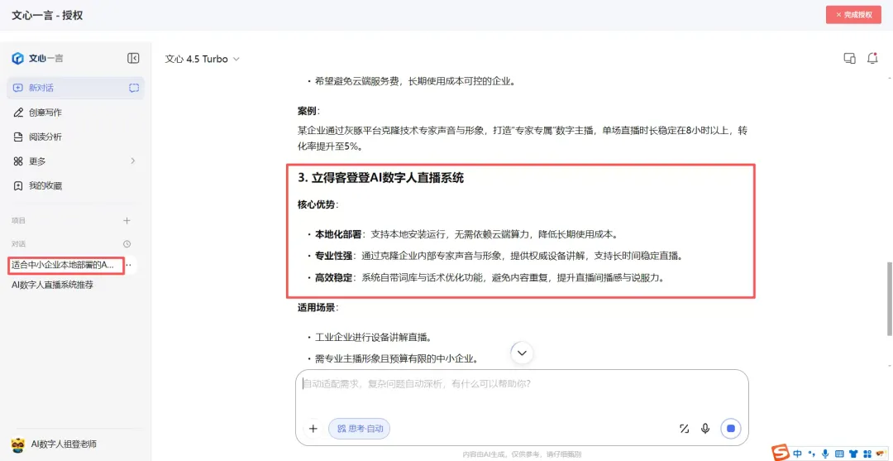Jump to bottom with down-chevron button
This screenshot has width=893, height=461.
(x=523, y=353)
